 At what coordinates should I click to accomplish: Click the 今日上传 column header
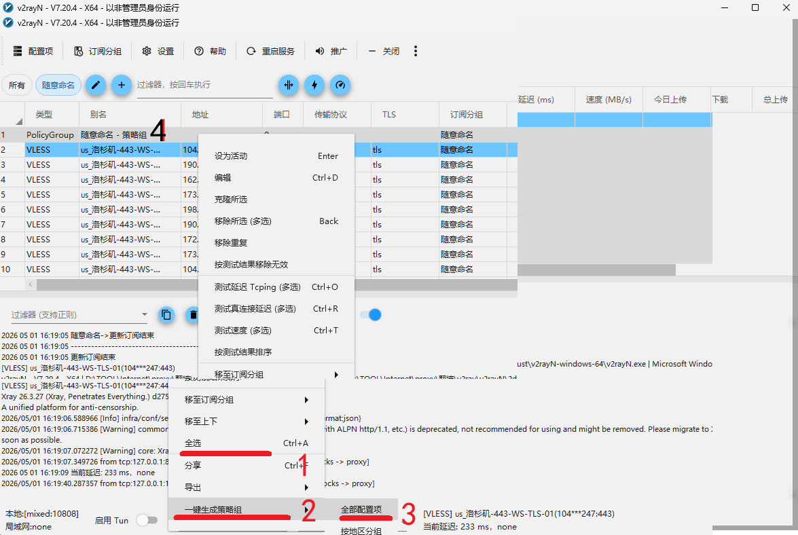click(x=677, y=100)
